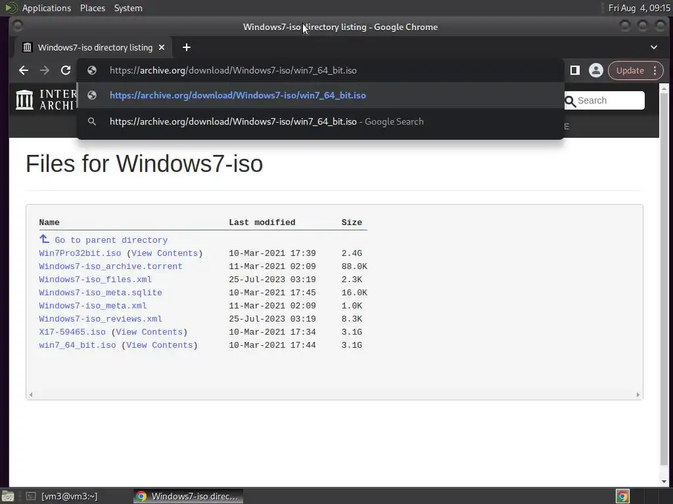This screenshot has width=673, height=504.
Task: Click listing horizontal scrollbar left arrow
Action: tap(30, 394)
